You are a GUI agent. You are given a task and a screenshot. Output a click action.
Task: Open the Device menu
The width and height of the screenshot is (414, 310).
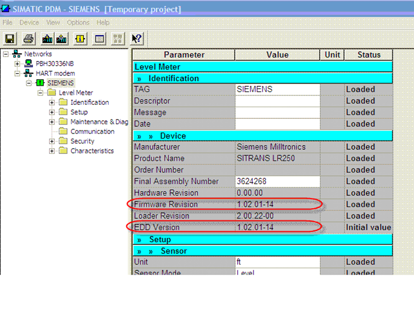coord(29,22)
